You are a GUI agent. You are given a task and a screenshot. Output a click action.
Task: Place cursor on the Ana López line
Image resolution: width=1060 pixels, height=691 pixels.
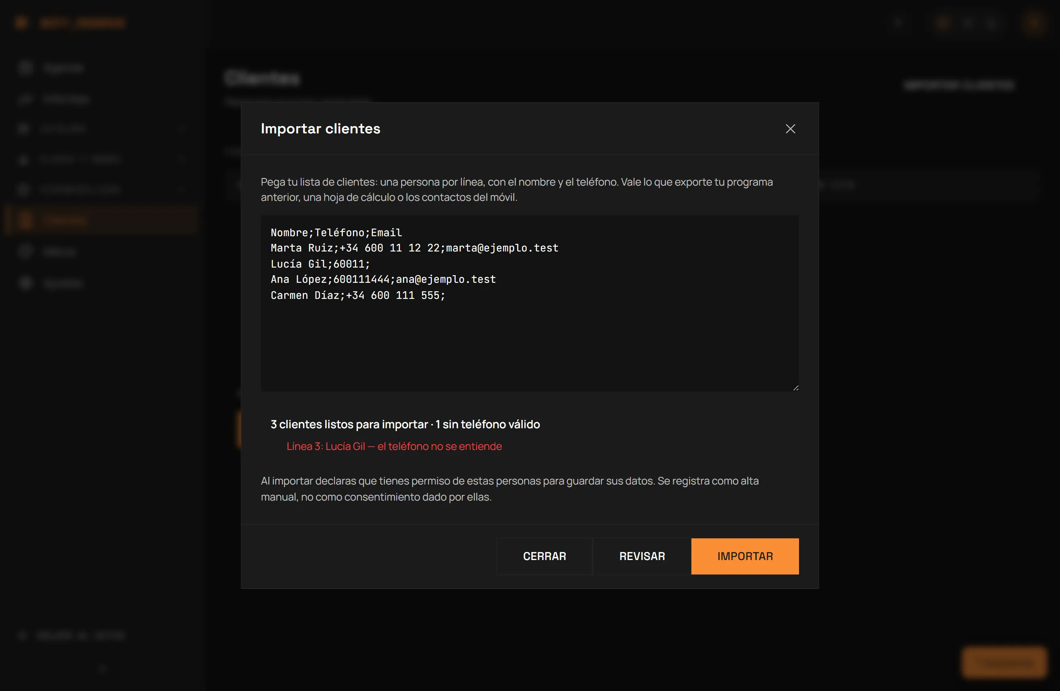(383, 279)
